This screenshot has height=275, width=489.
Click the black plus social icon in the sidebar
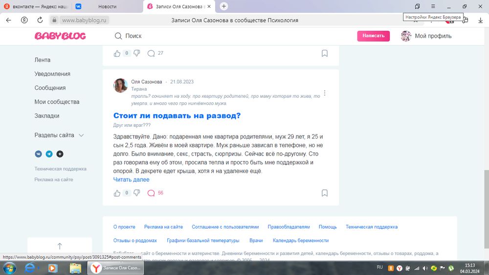pyautogui.click(x=60, y=154)
